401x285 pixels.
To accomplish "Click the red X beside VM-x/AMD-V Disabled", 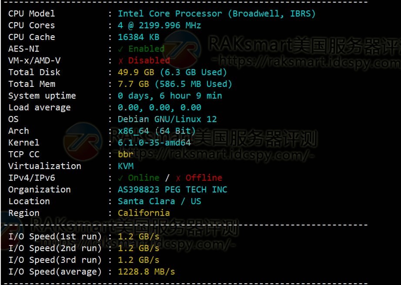I will click(x=120, y=60).
